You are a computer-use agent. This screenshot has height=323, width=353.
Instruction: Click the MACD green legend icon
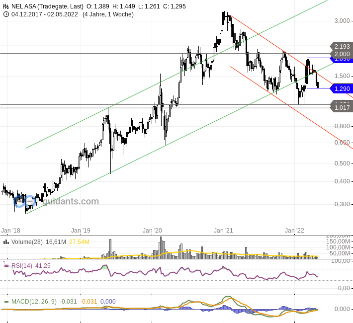[6, 302]
